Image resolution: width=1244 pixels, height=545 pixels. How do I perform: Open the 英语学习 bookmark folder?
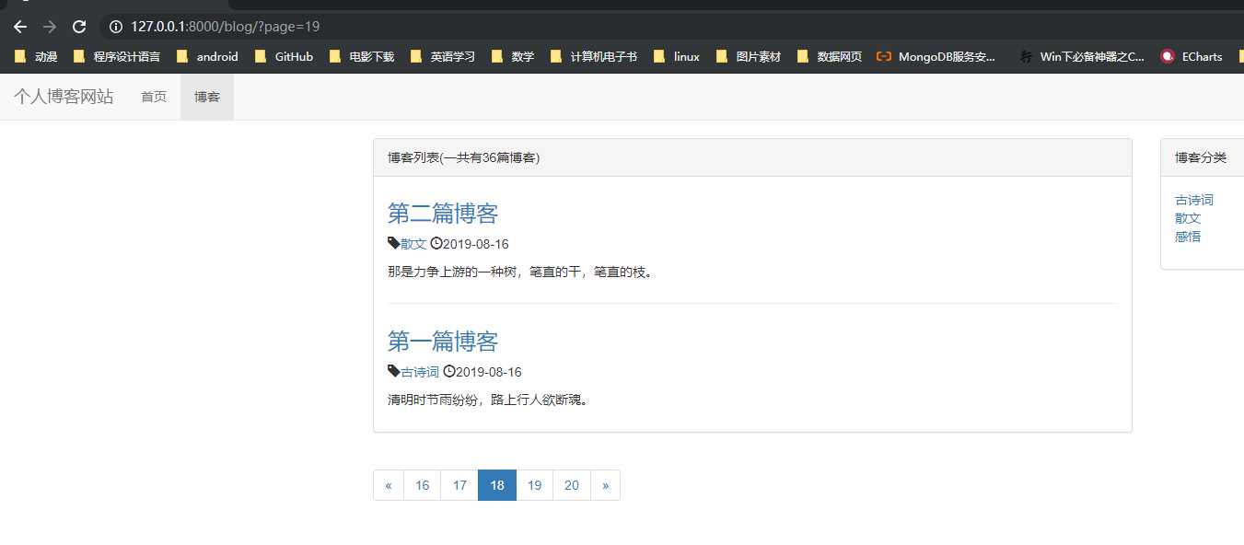click(x=443, y=56)
